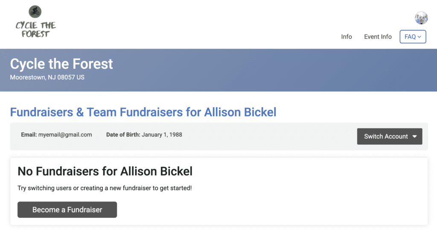Open the Switch Account dropdown
Screen dimensions: 437x234
(390, 137)
